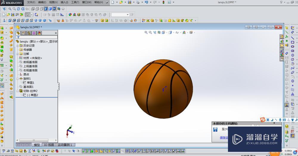Collapse the 旋转1 feature node
Viewport: 298px width, 156px height.
[x=18, y=79]
